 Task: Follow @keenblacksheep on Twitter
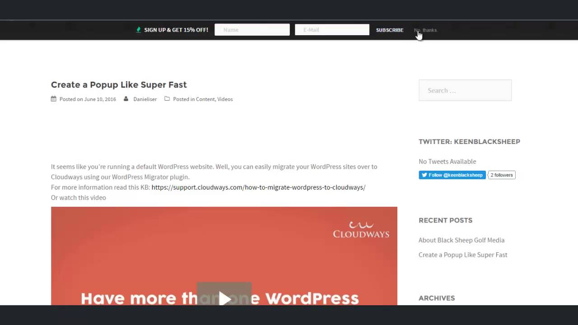pos(452,175)
